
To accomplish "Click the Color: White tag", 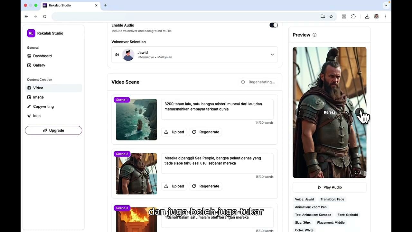I will tap(304, 230).
